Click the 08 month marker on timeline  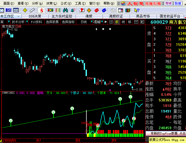(78, 141)
